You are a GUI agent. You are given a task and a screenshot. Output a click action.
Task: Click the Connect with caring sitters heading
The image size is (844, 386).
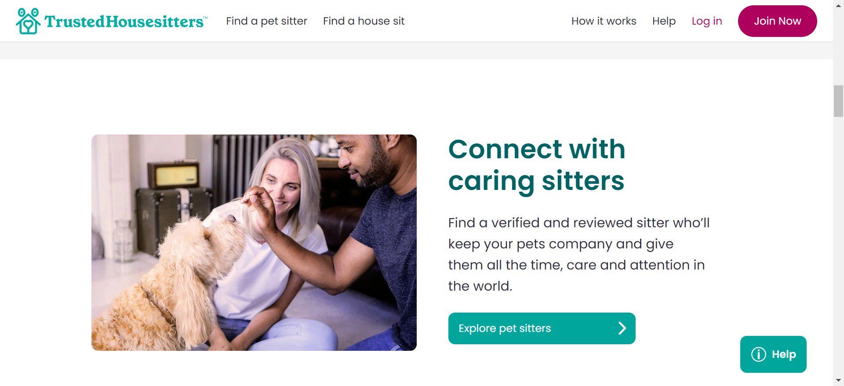point(536,165)
